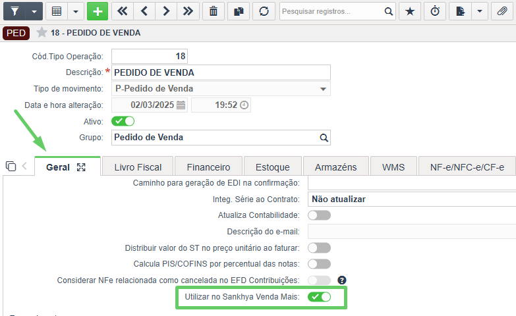Refresh the record data
Image resolution: width=516 pixels, height=316 pixels.
[264, 11]
